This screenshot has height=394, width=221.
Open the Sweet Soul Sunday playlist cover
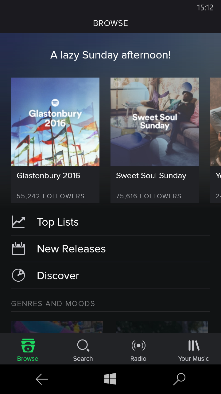pos(155,122)
